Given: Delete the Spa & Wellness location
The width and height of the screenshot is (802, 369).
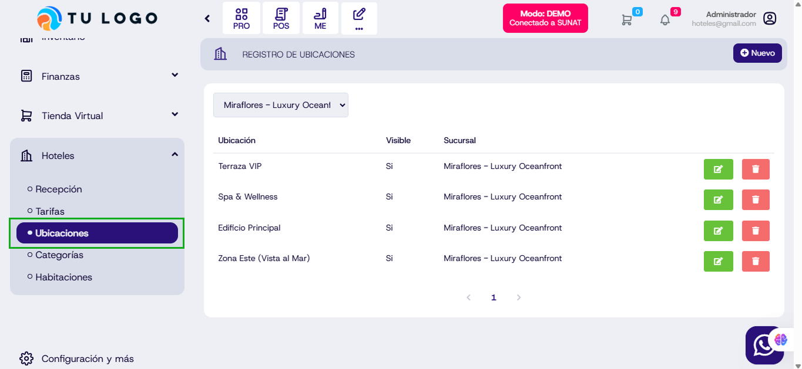Looking at the screenshot, I should coord(756,199).
